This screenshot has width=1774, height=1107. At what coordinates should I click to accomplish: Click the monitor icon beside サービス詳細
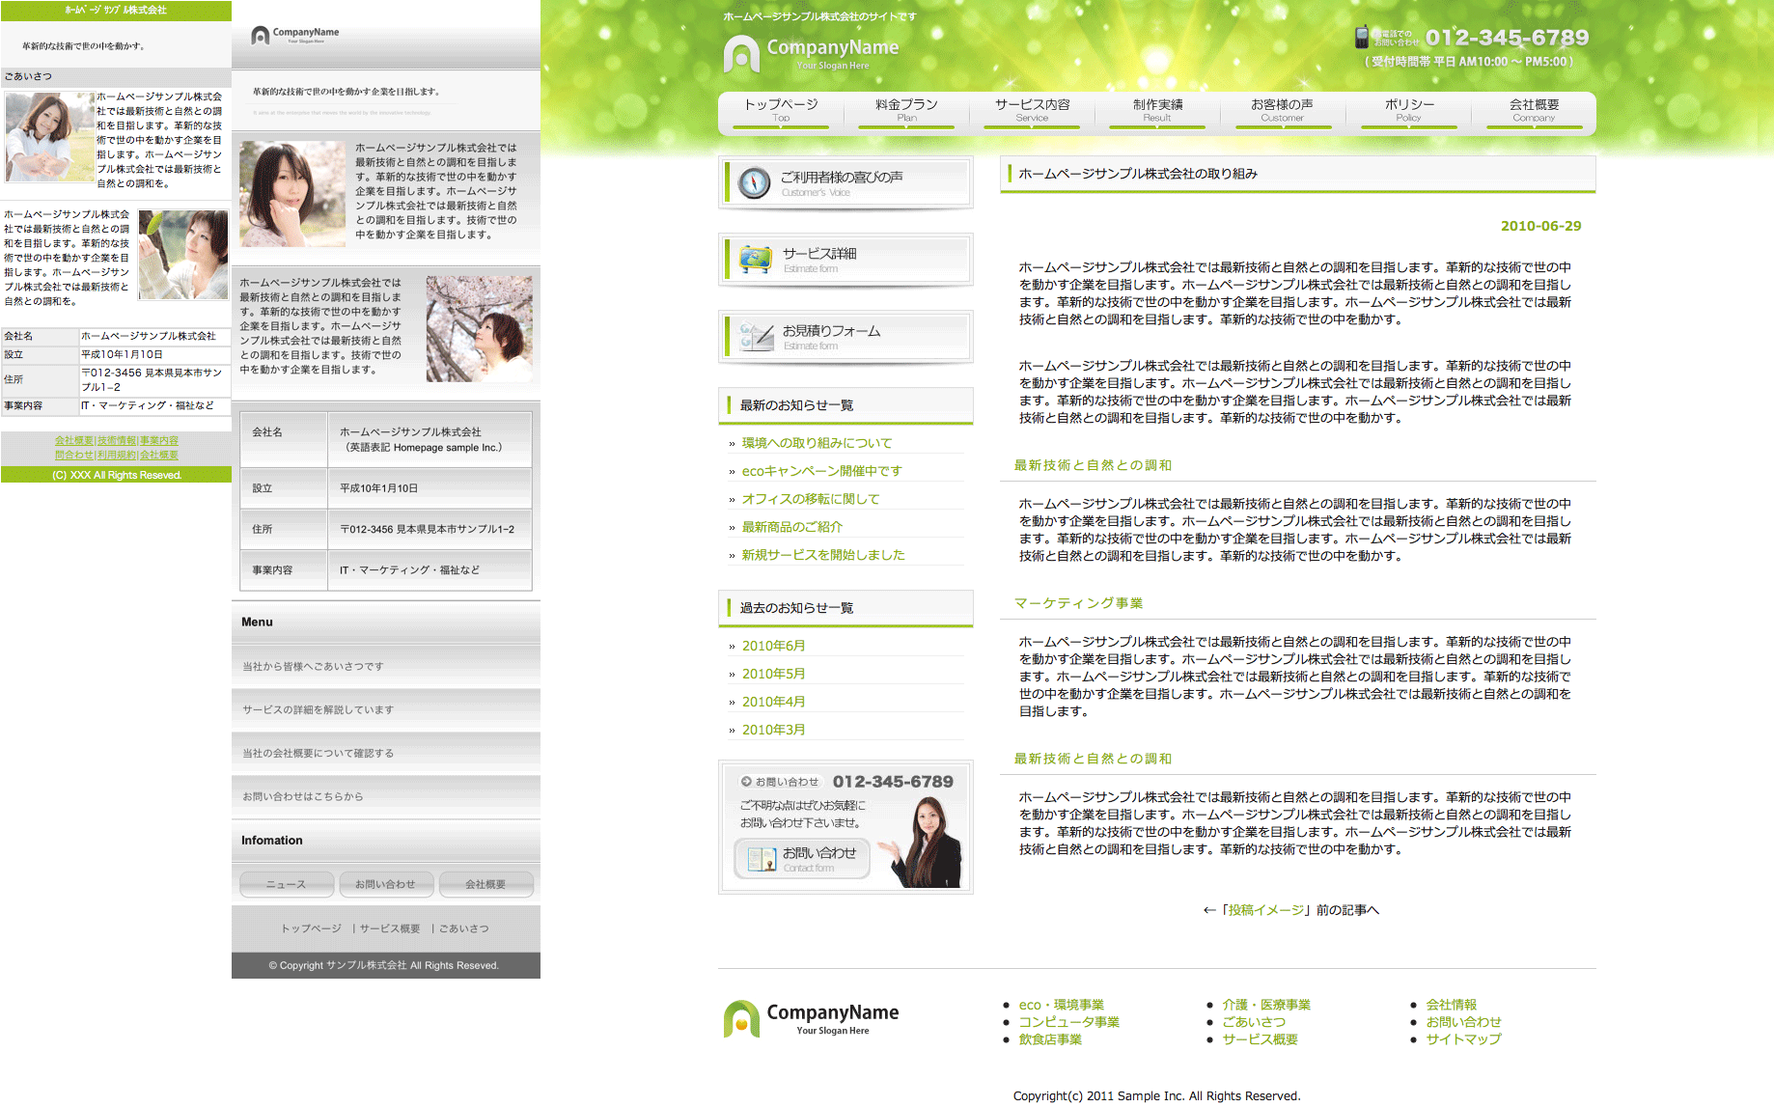pos(755,259)
